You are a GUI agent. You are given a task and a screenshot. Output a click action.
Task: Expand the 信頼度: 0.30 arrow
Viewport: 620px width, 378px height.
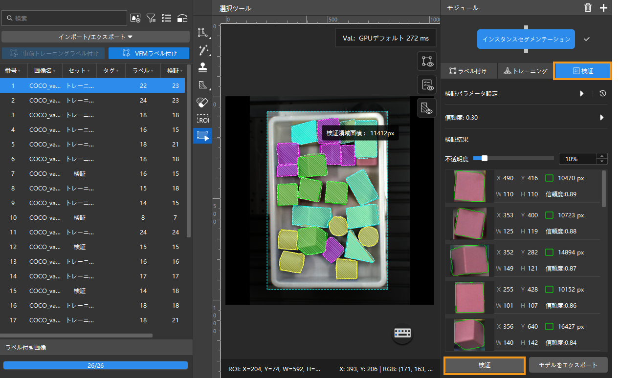tap(602, 117)
